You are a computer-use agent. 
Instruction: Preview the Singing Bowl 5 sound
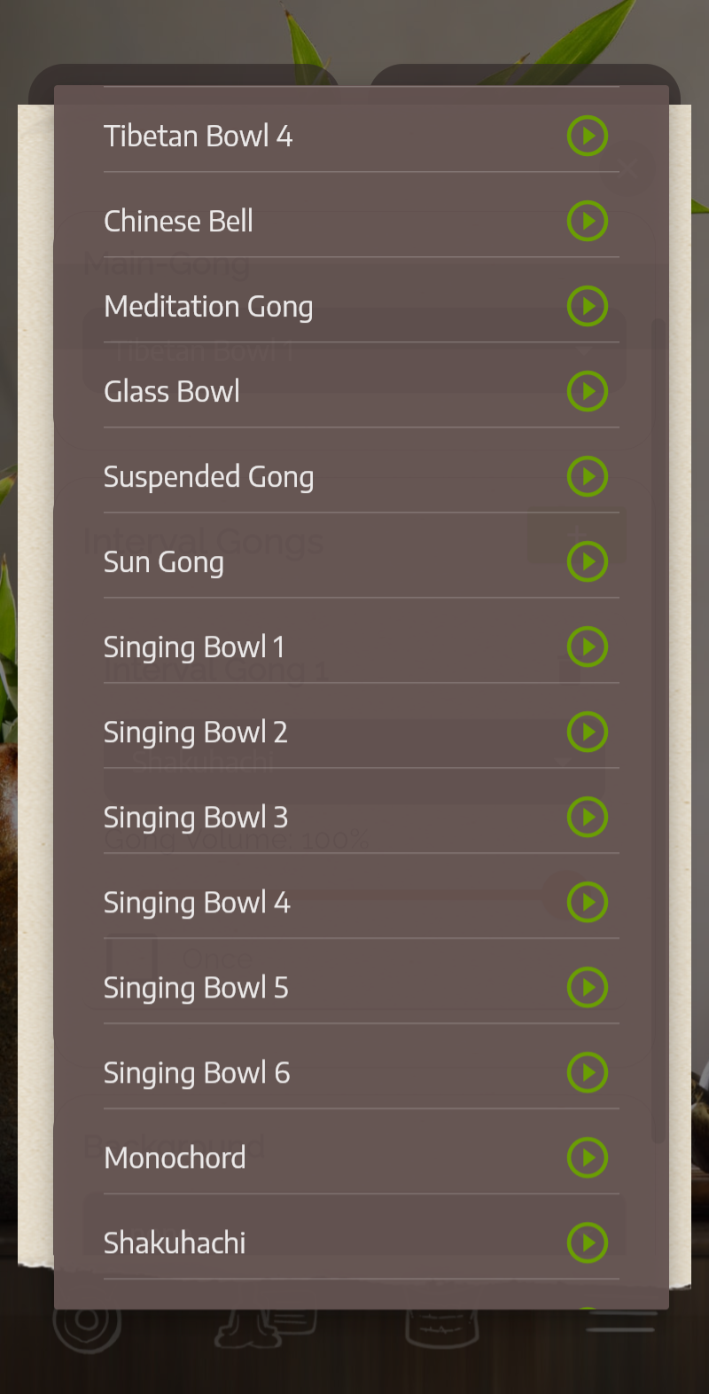(588, 987)
